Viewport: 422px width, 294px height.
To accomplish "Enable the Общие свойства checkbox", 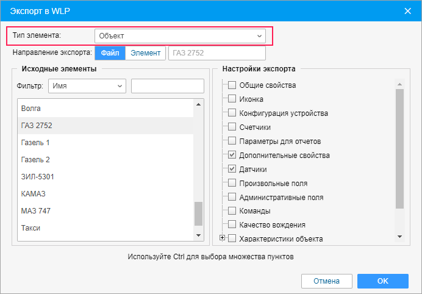I will coord(232,85).
